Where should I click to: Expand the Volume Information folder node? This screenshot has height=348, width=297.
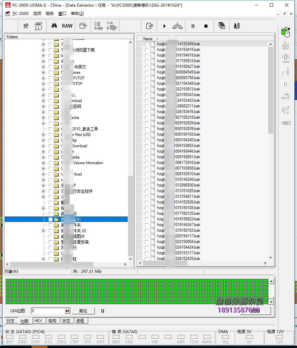pos(43,163)
